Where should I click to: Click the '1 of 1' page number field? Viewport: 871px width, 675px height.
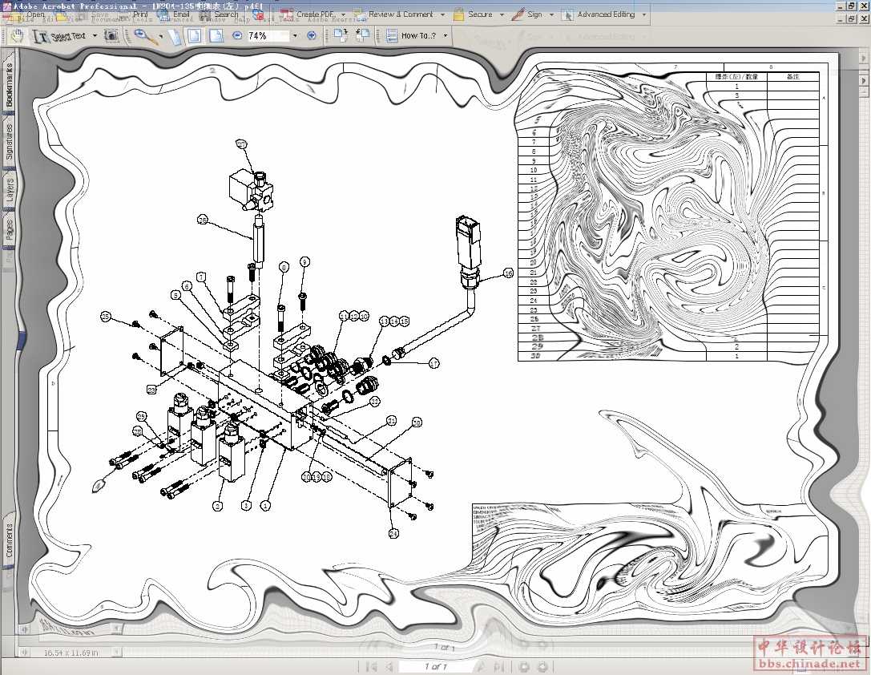point(436,667)
